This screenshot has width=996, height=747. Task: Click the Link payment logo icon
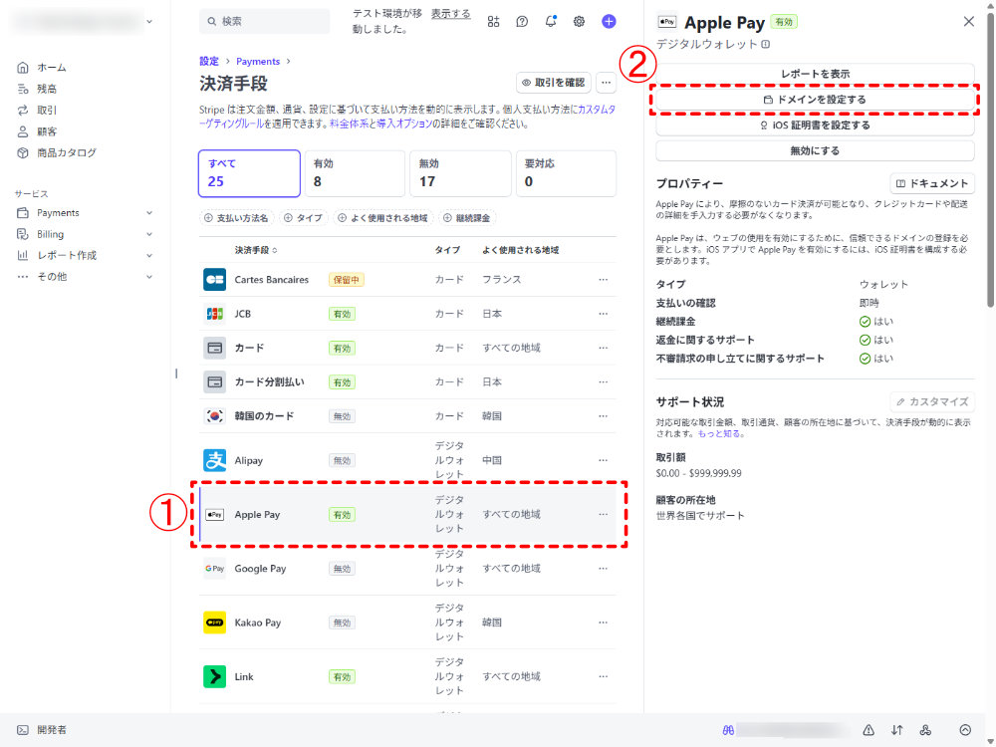[214, 676]
